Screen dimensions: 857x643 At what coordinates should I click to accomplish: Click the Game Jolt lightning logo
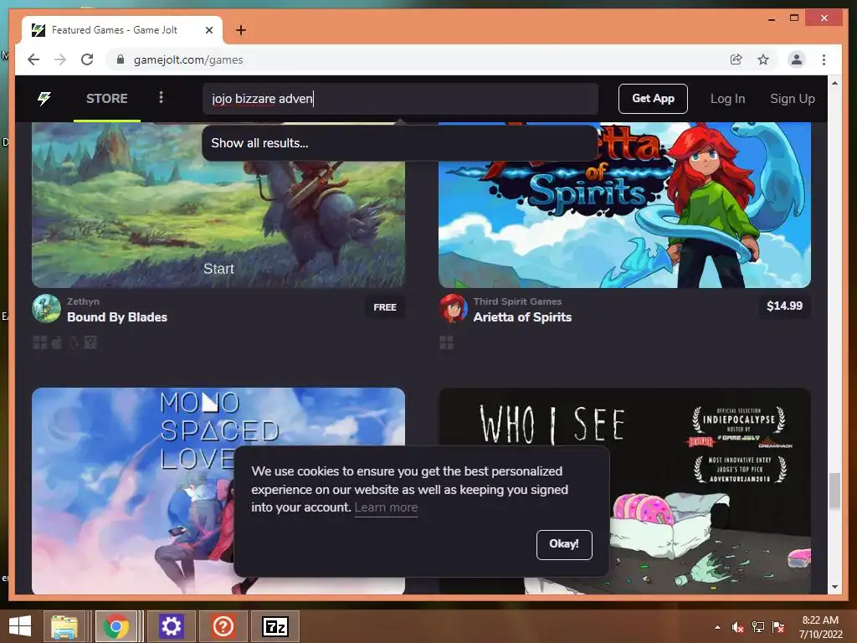[x=44, y=99]
